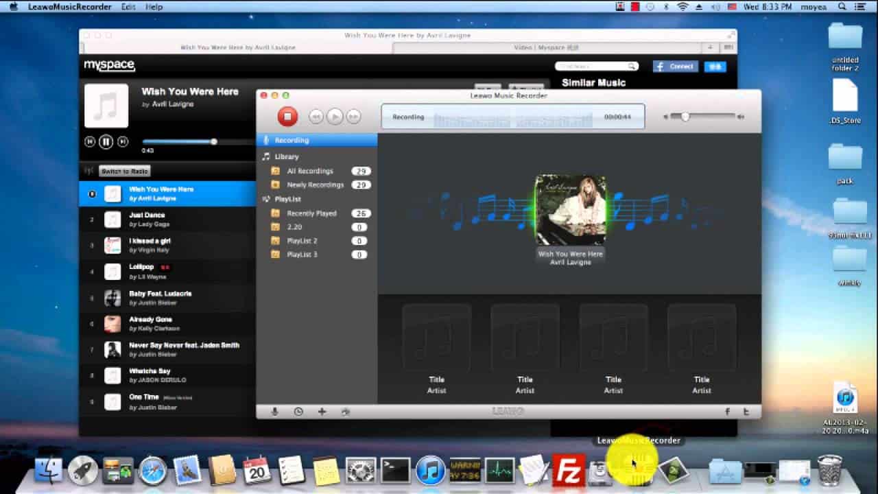Play Never Say Never feat. Jaden Smith
This screenshot has height=494, width=878.
pos(167,350)
